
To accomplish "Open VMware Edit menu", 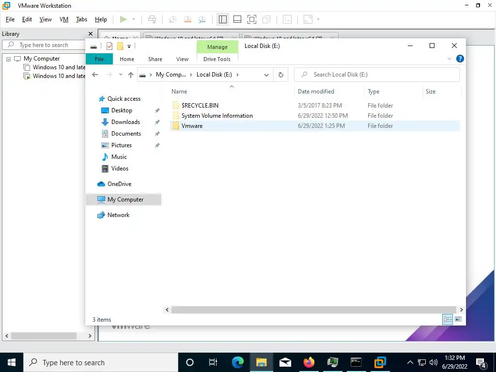I will tap(27, 19).
